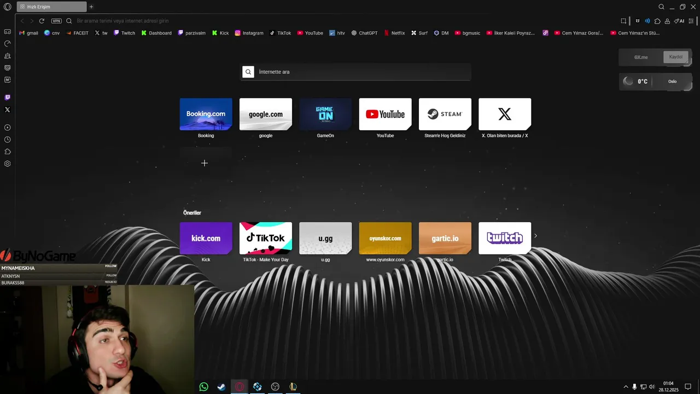Open GX Corner from the sidebar
Screen dimensions: 700x394
click(7, 32)
